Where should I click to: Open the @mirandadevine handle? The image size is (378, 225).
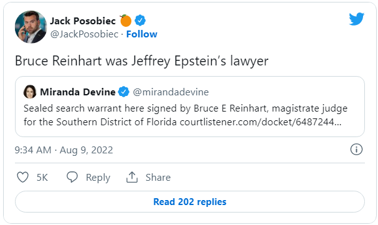[x=171, y=92]
